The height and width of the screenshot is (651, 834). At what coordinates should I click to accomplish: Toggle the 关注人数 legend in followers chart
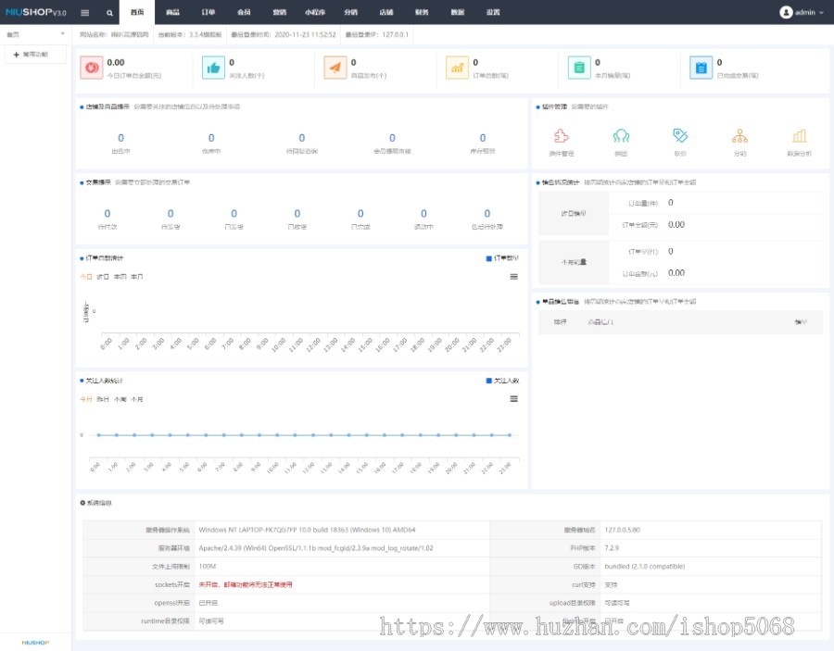[502, 381]
